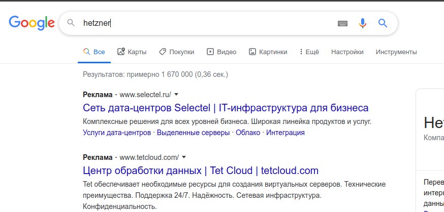Image resolution: width=444 pixels, height=212 pixels.
Task: Expand the Ещё menu
Action: pos(309,52)
